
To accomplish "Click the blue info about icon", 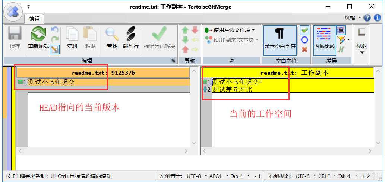I will [378, 18].
